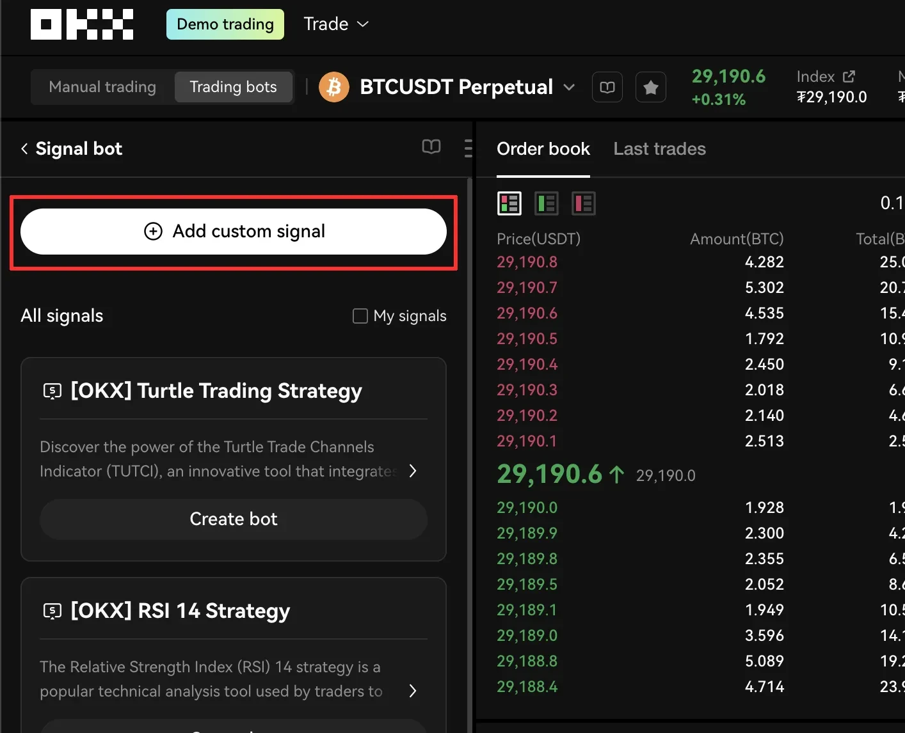Switch to the Last trades tab
The height and width of the screenshot is (733, 905).
659,148
